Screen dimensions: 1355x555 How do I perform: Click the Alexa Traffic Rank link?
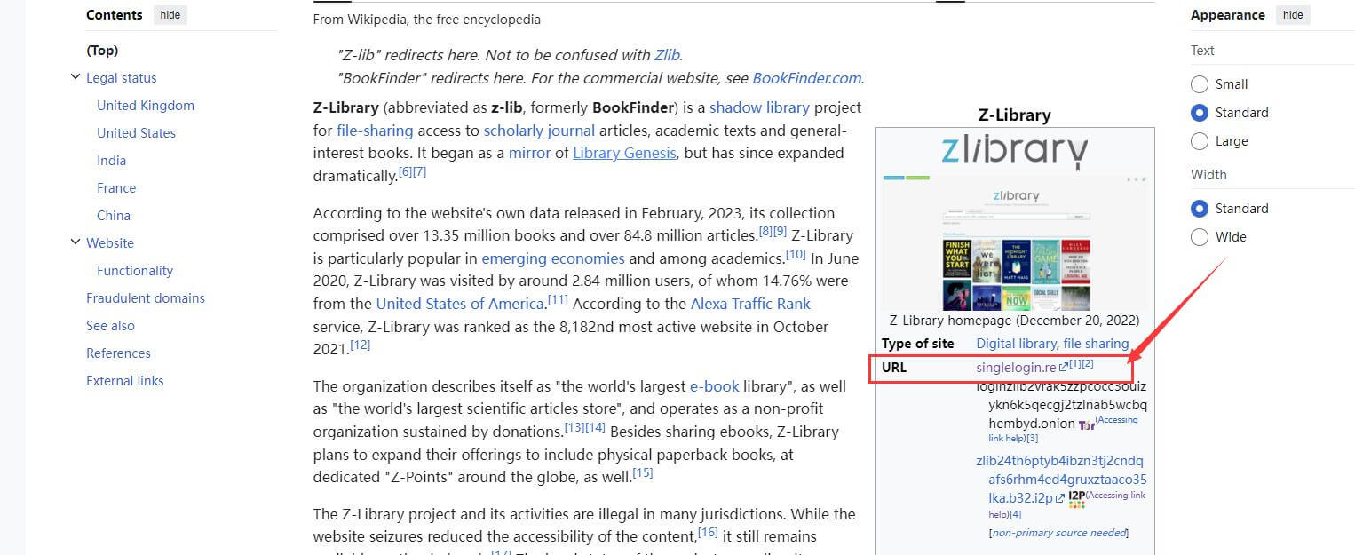(750, 304)
